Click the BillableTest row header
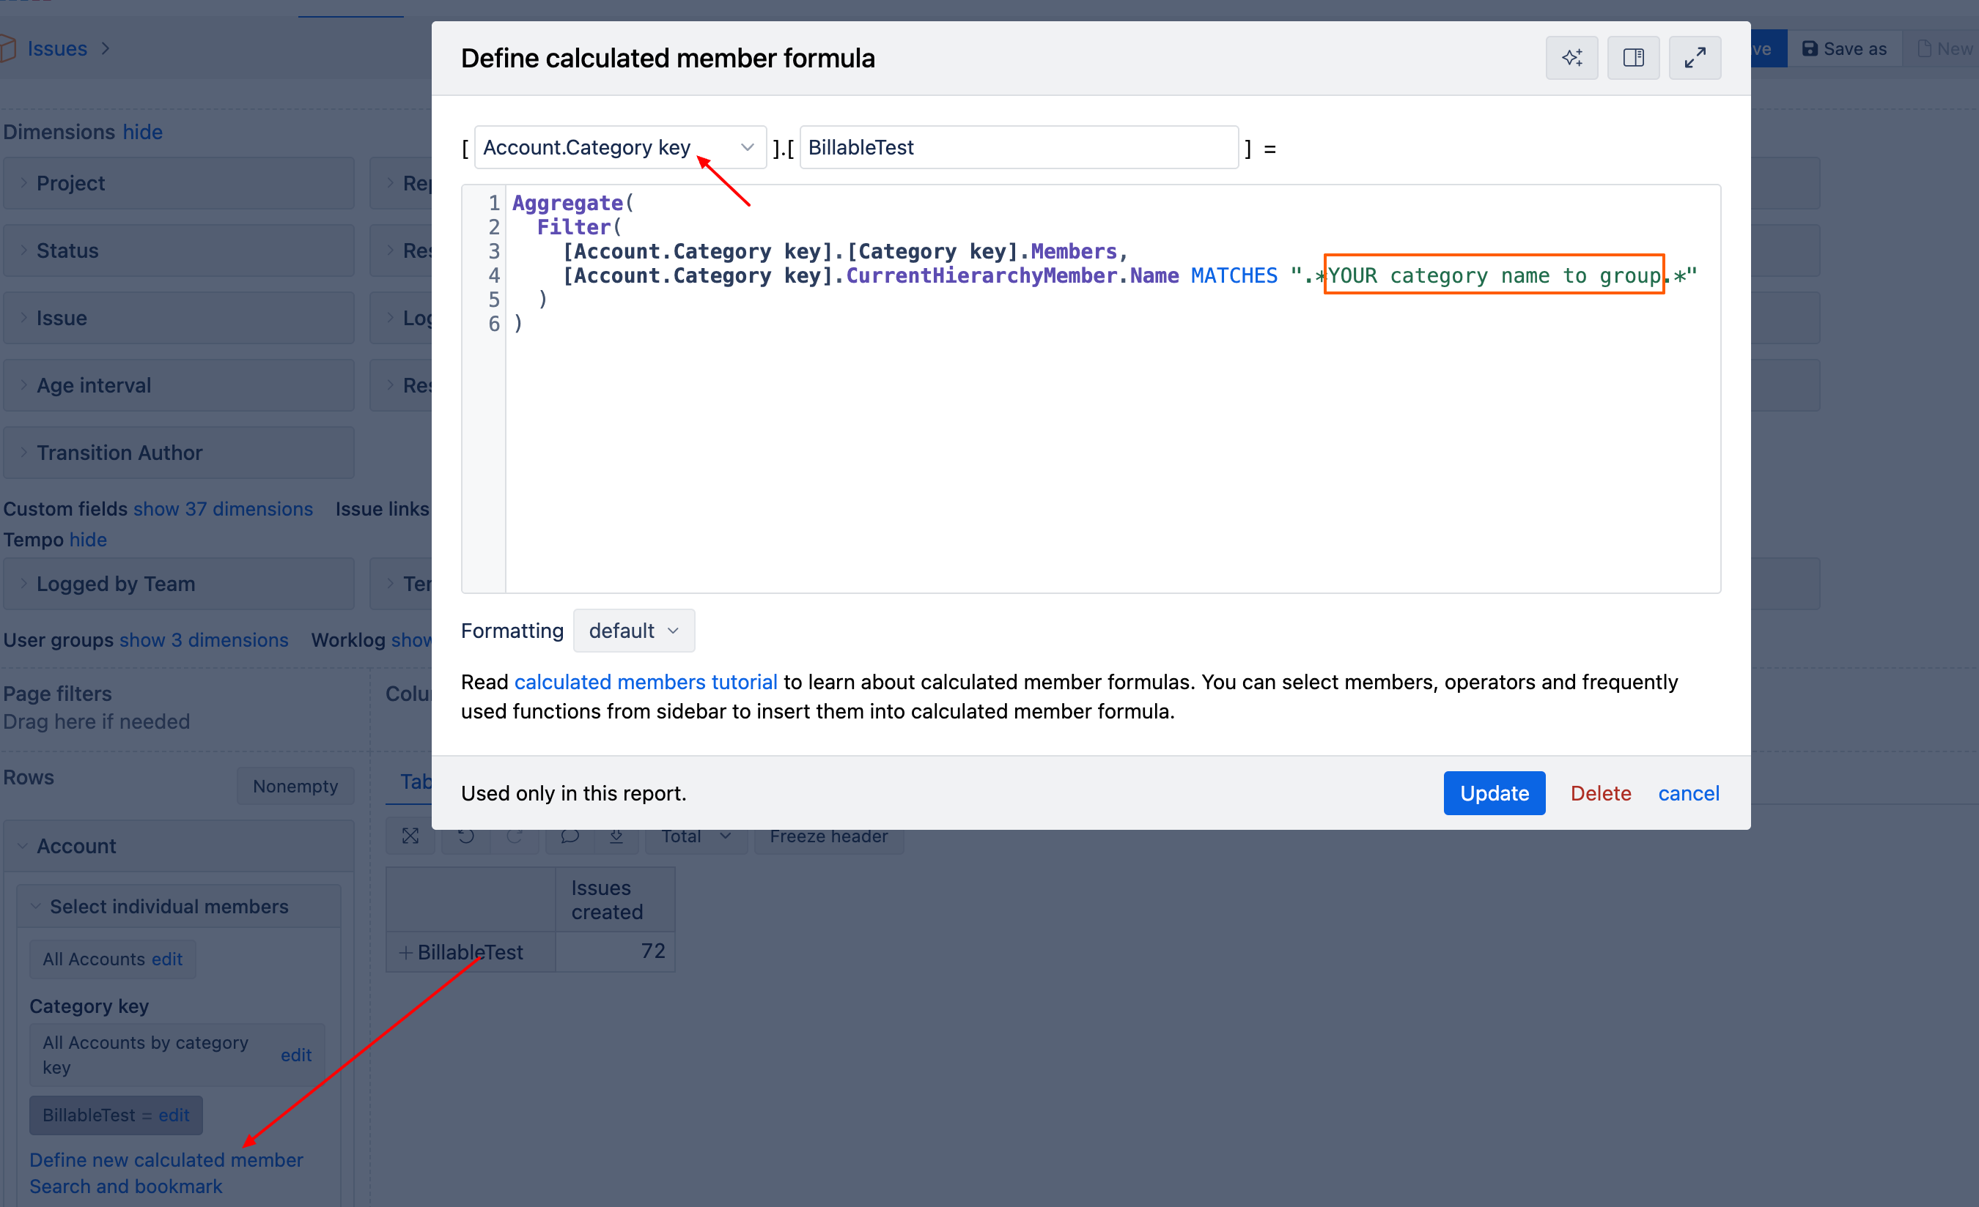The height and width of the screenshot is (1207, 1979). [470, 953]
